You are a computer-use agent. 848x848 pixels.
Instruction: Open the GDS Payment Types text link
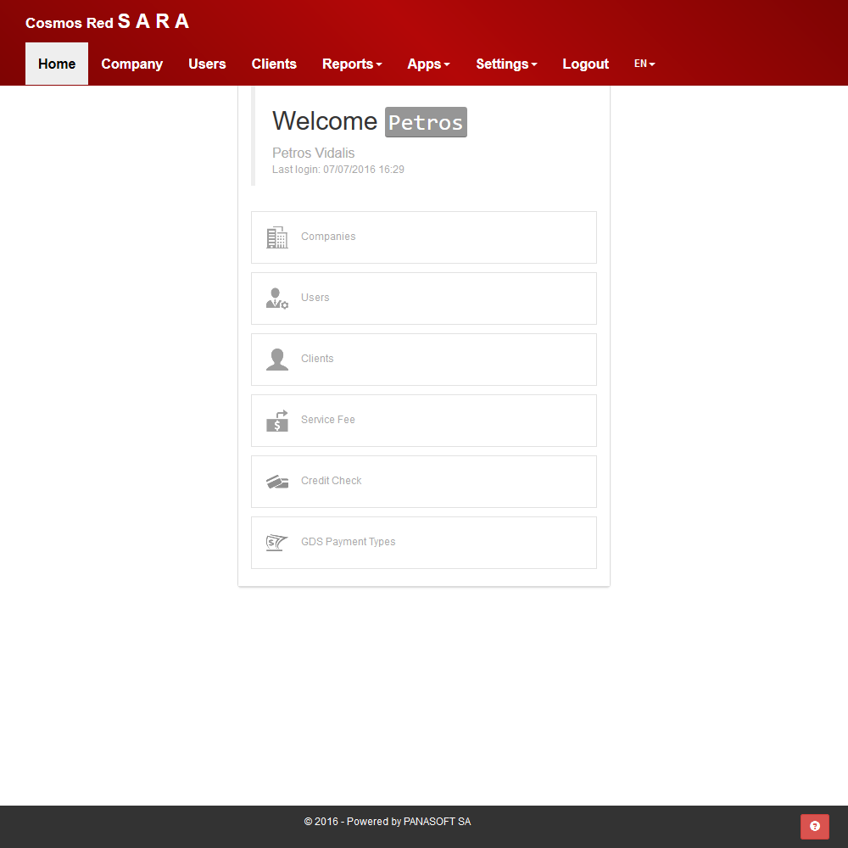click(348, 542)
